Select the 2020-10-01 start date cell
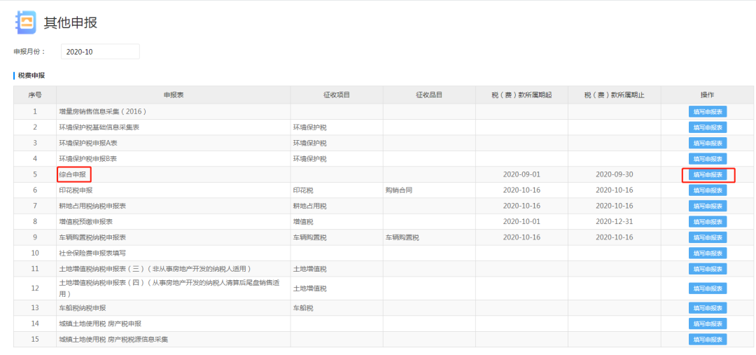 coord(521,221)
